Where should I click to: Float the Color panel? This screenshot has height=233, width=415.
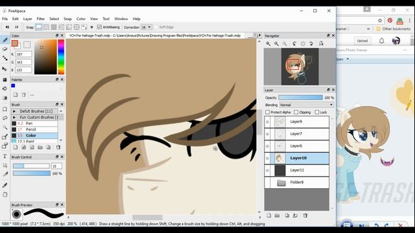click(57, 36)
